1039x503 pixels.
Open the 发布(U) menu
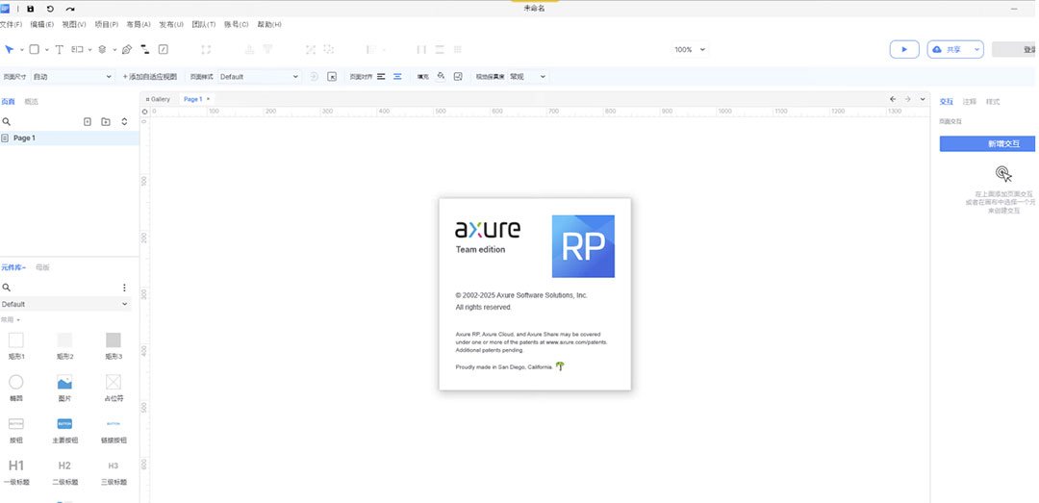coord(171,24)
